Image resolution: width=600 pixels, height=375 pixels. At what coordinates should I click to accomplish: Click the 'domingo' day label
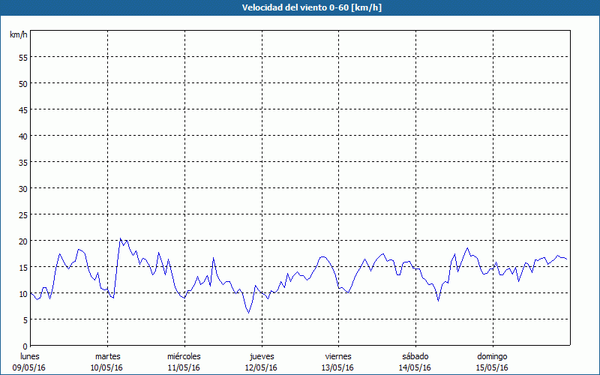(x=492, y=356)
